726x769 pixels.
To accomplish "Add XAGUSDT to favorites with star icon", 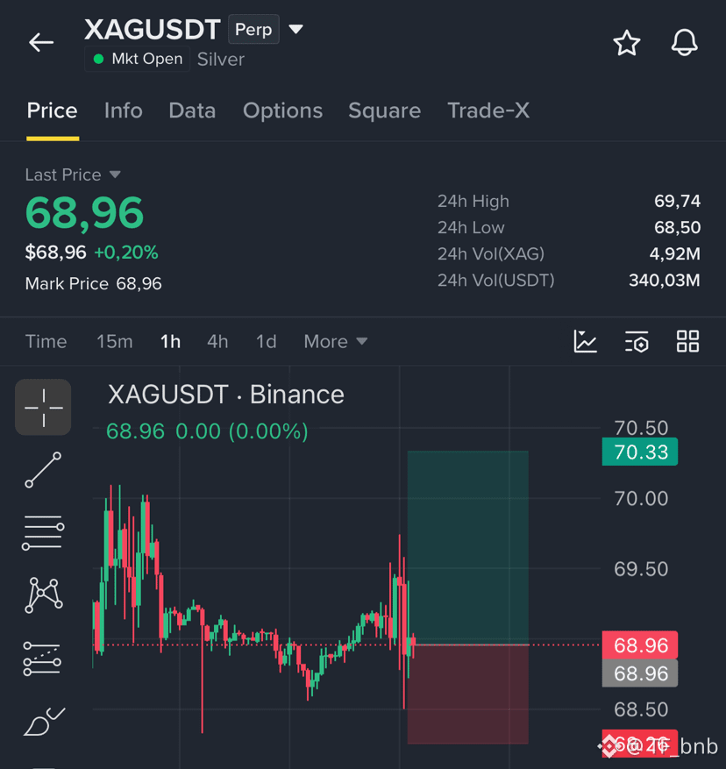I will [x=626, y=43].
